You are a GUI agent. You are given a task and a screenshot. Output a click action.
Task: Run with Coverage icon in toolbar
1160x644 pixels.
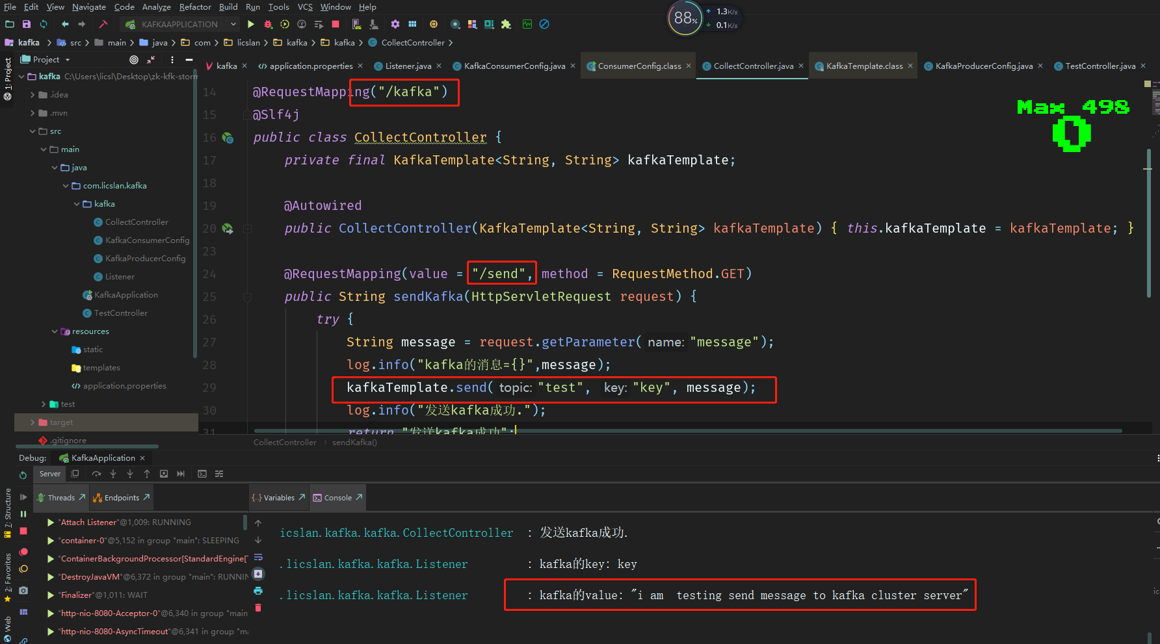[x=285, y=24]
